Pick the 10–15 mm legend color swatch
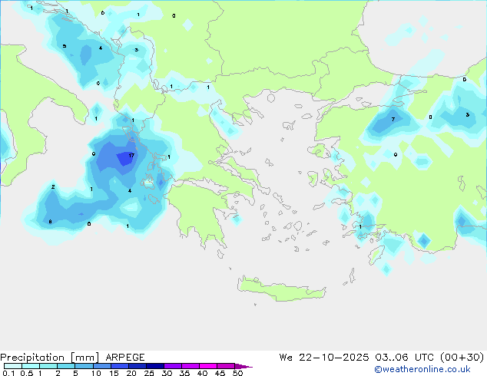The width and height of the screenshot is (487, 376). (x=101, y=366)
